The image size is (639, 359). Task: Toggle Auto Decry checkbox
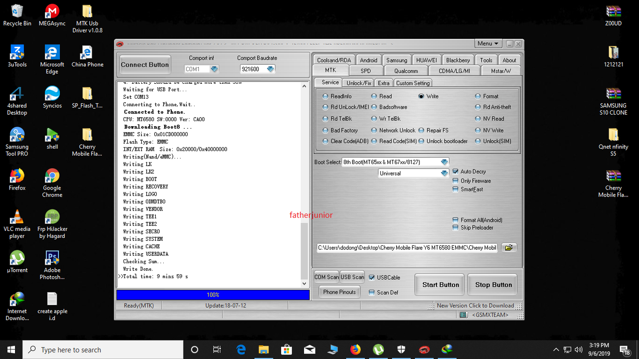pos(469,172)
